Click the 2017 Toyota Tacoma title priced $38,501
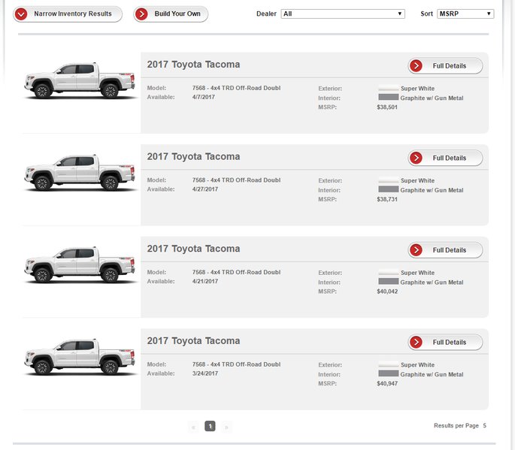Viewport: 515px width, 450px height. (193, 65)
